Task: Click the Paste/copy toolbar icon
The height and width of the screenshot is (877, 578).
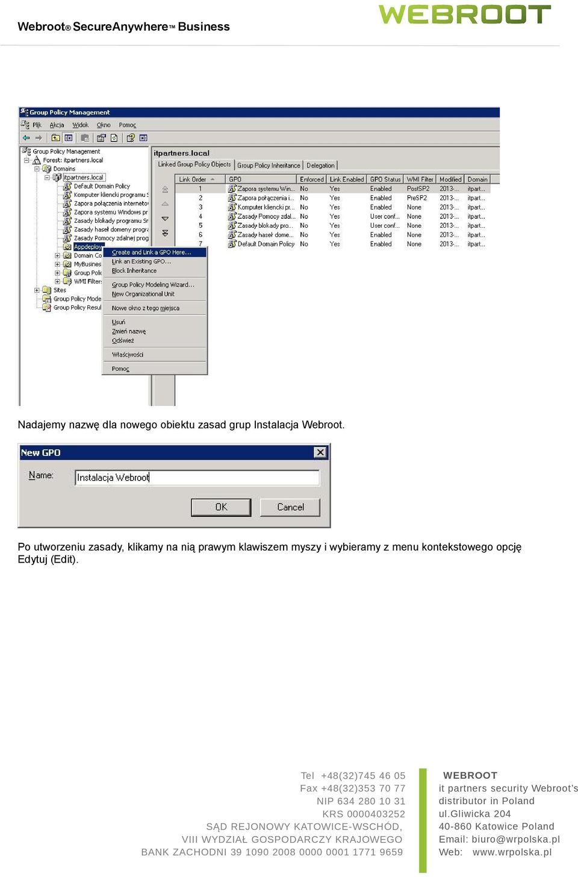Action: [85, 138]
